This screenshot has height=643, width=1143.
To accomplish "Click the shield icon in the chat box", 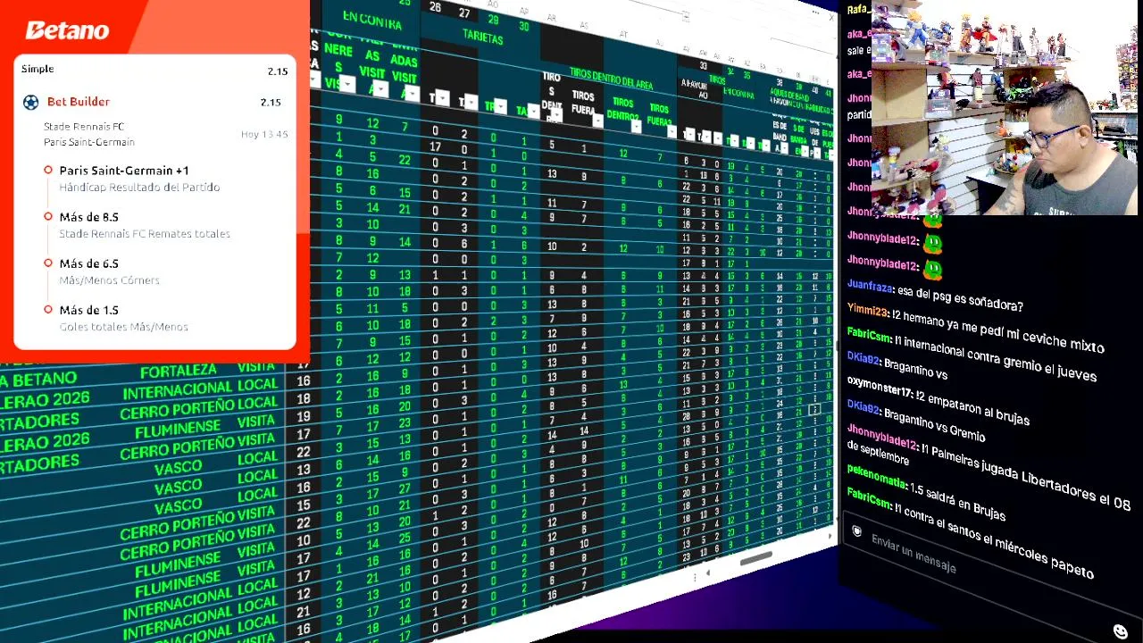I will pos(856,532).
